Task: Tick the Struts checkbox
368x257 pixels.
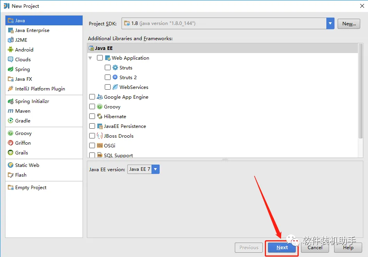Action: pos(107,68)
